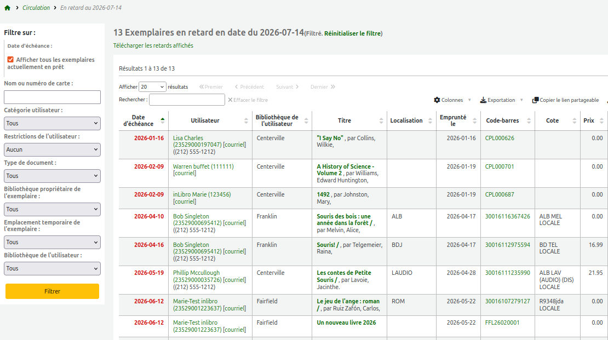Open barcode 30016111235990 link
The image size is (608, 340).
(508, 273)
